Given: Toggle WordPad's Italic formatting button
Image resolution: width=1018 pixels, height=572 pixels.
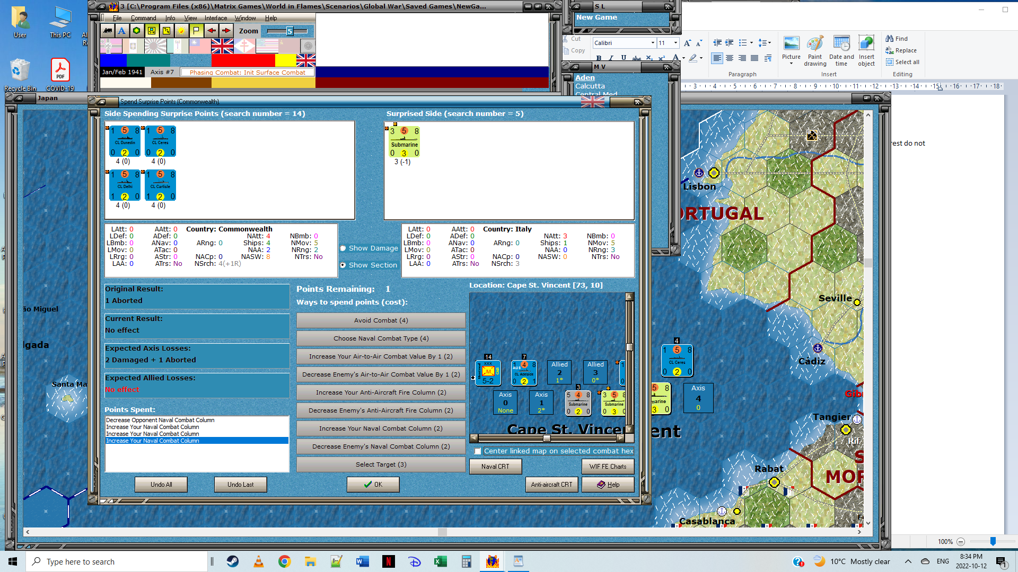Looking at the screenshot, I should click(611, 58).
